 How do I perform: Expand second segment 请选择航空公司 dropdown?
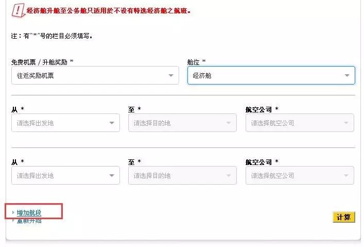[300, 175]
